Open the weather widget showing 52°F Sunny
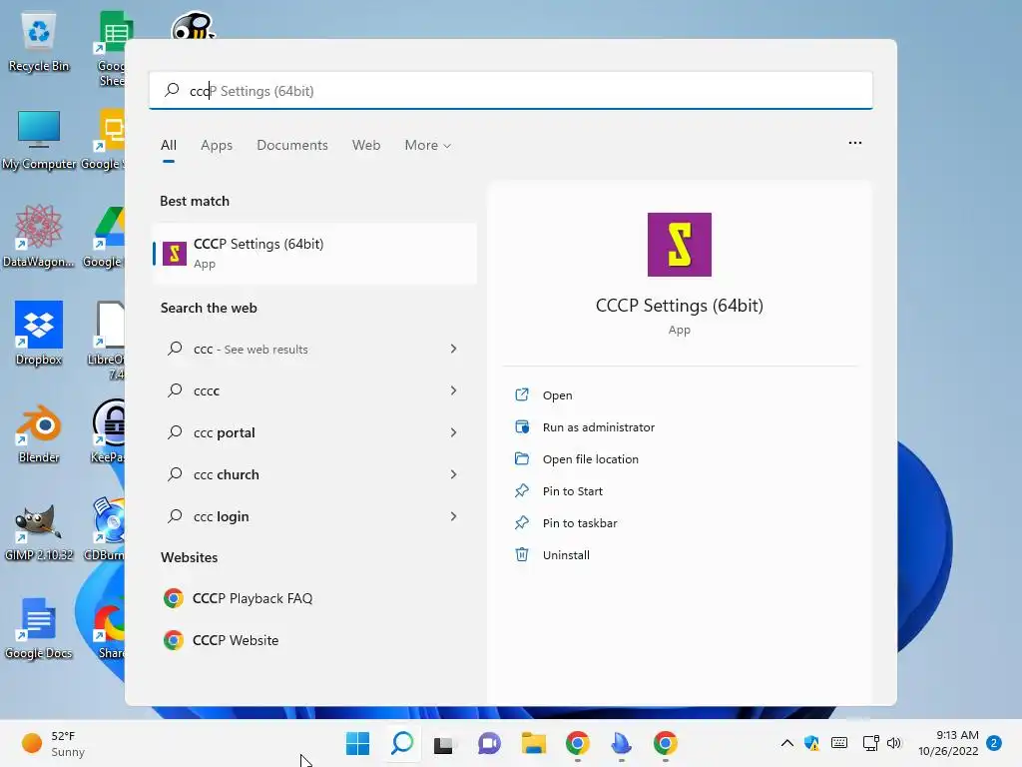 pos(54,743)
